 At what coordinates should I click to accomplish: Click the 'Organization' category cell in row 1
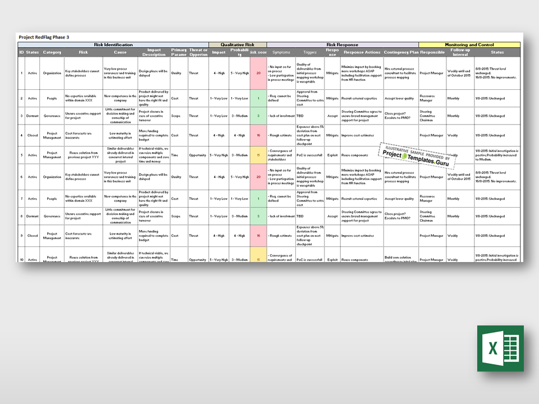(52, 73)
